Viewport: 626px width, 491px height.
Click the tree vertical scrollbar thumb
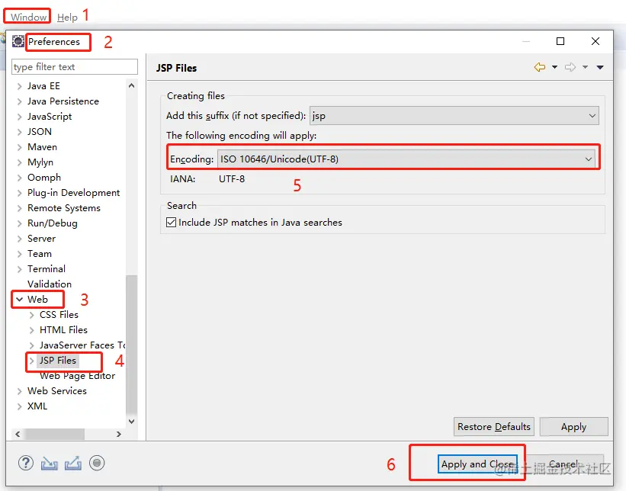point(131,345)
